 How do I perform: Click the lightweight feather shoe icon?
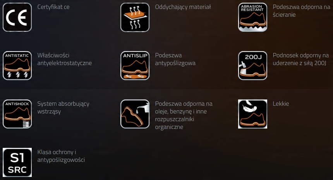coord(252,114)
